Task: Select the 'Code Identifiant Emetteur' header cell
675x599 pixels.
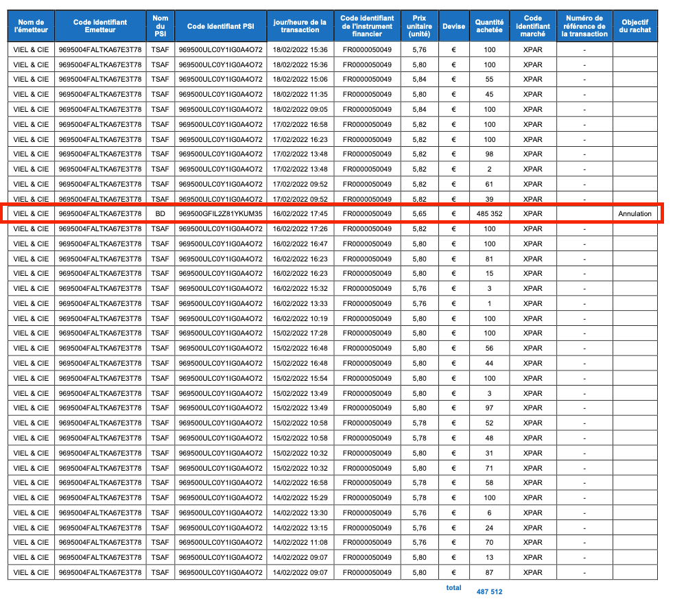Action: click(100, 26)
